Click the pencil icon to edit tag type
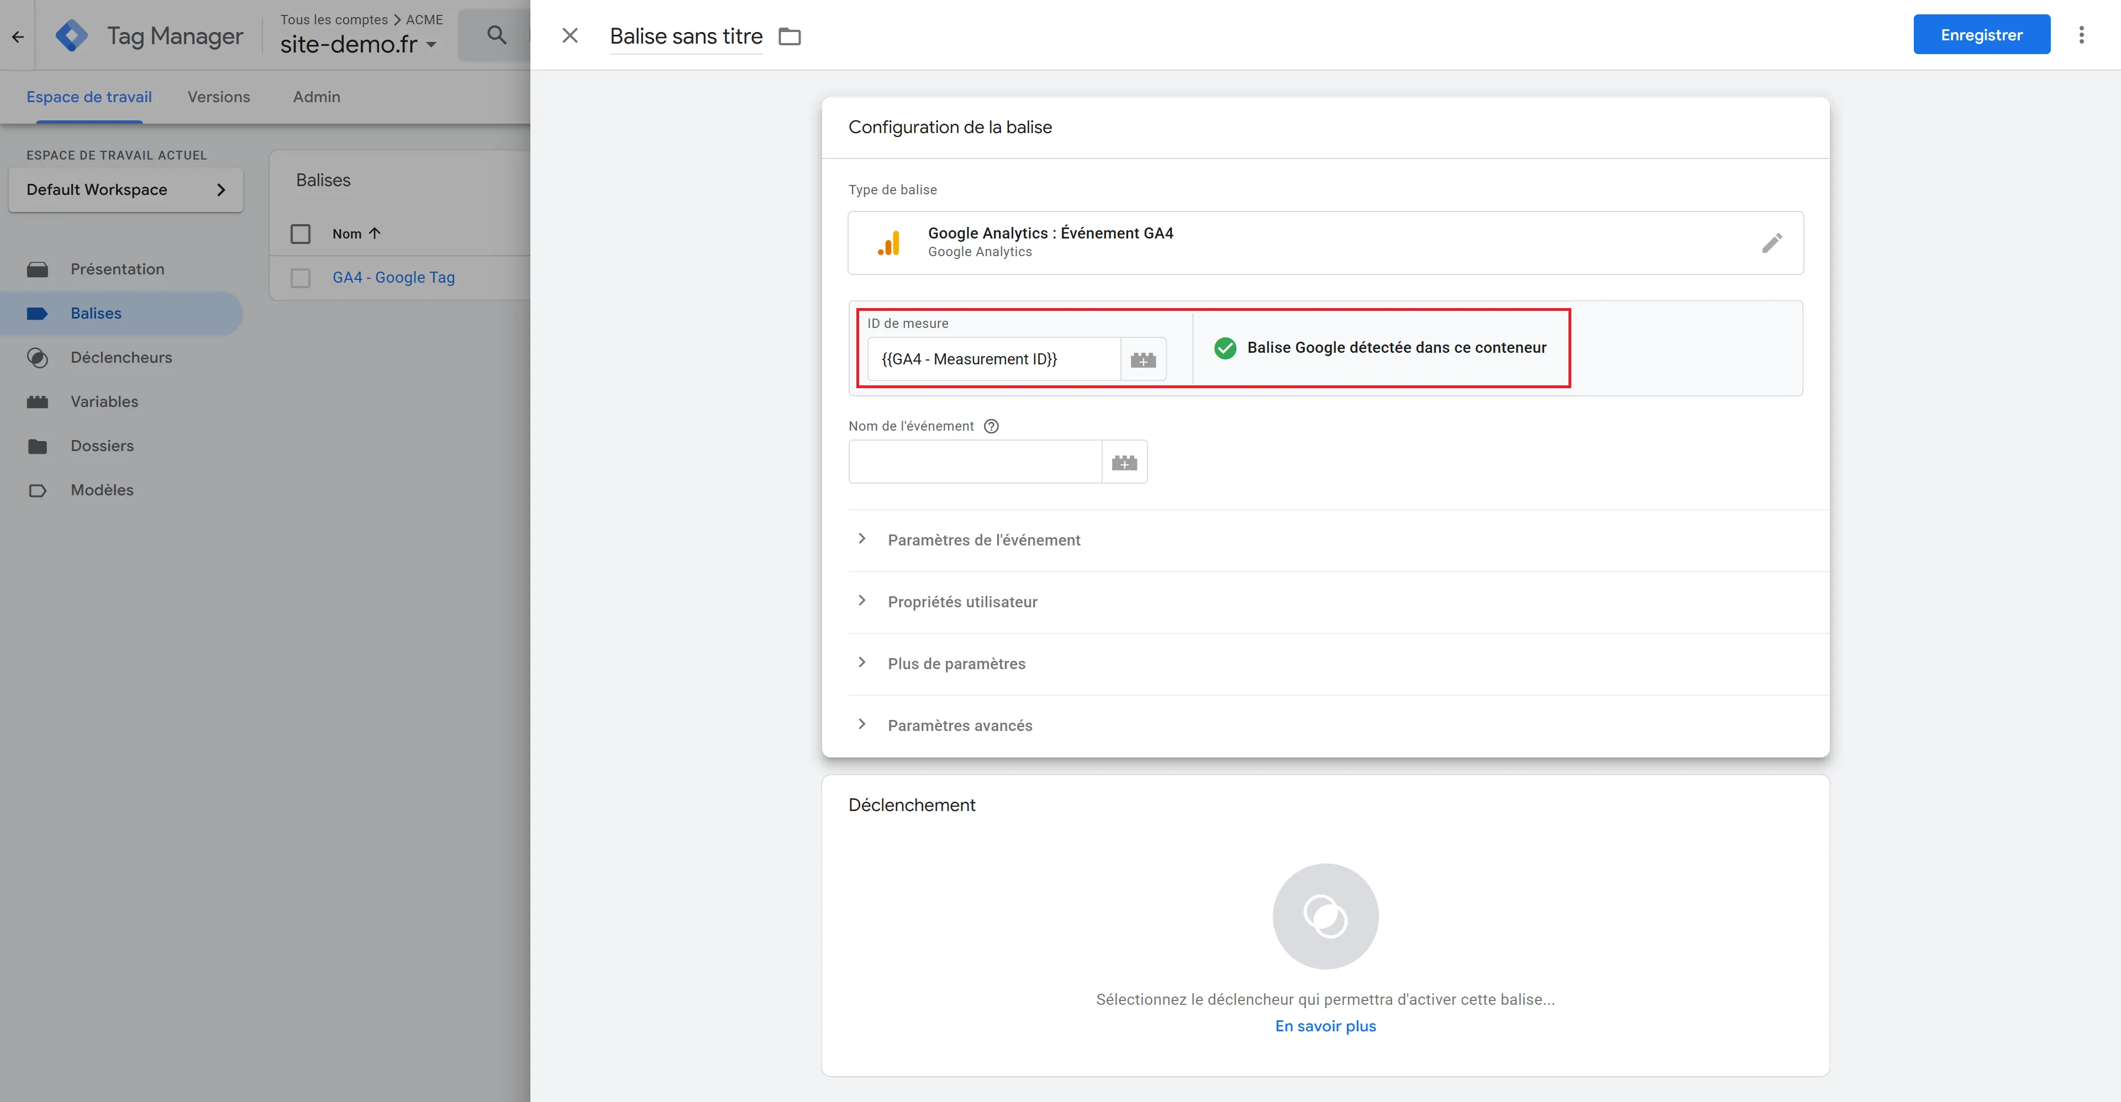 coord(1772,243)
